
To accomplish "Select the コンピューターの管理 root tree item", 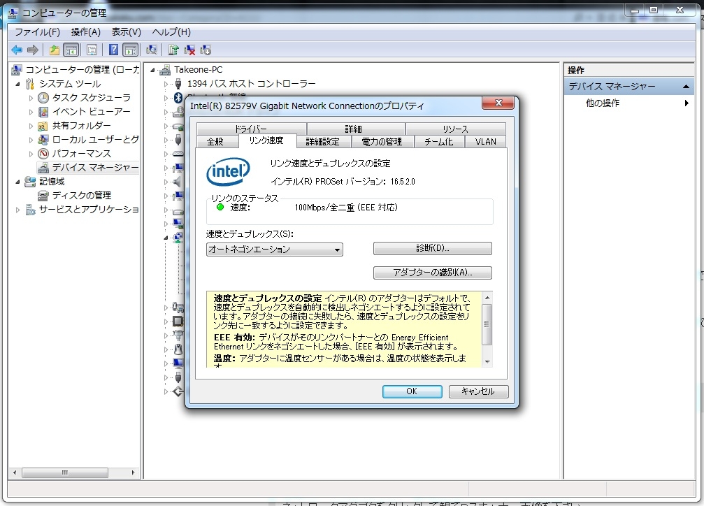I will 82,70.
